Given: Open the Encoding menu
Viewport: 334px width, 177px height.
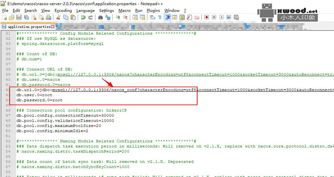Looking at the screenshot, I should (x=63, y=10).
